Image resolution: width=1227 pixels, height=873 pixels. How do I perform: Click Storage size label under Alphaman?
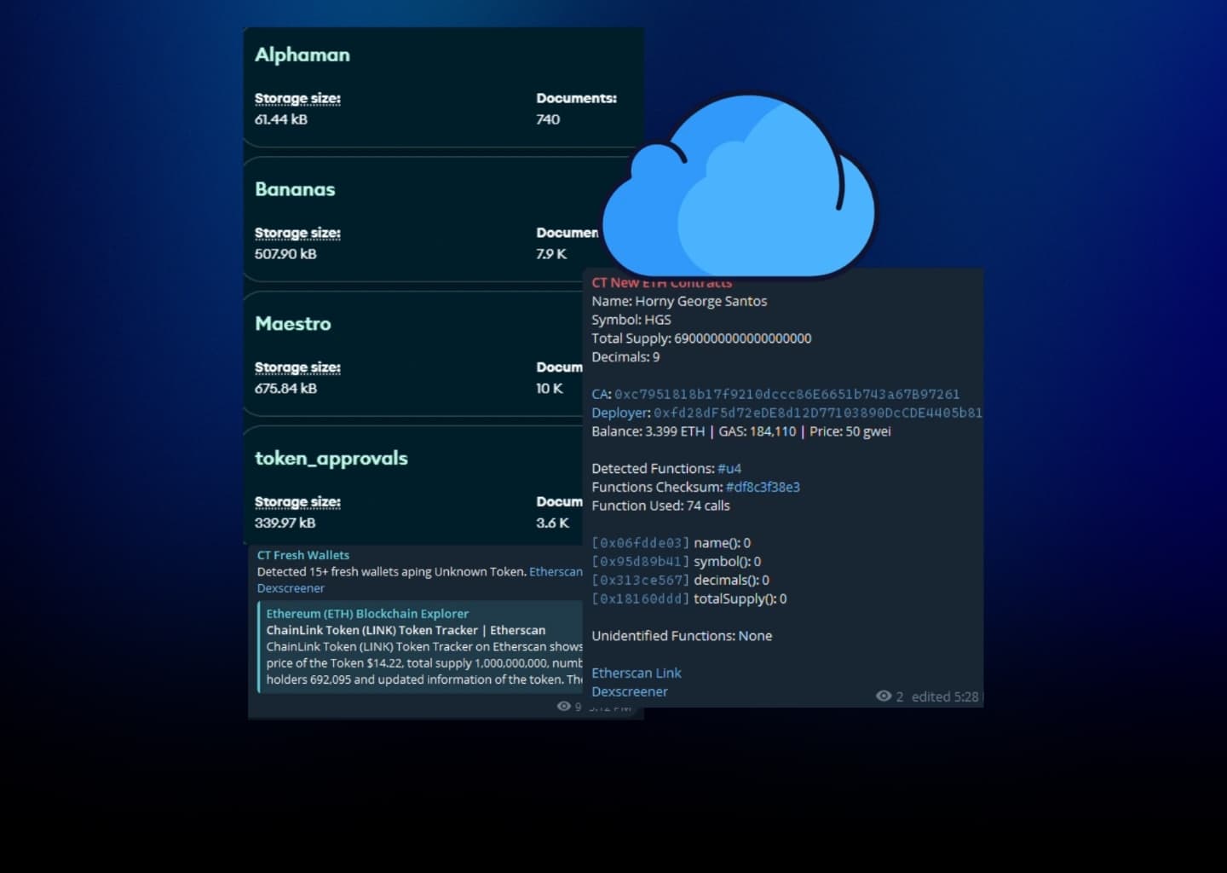pos(297,99)
